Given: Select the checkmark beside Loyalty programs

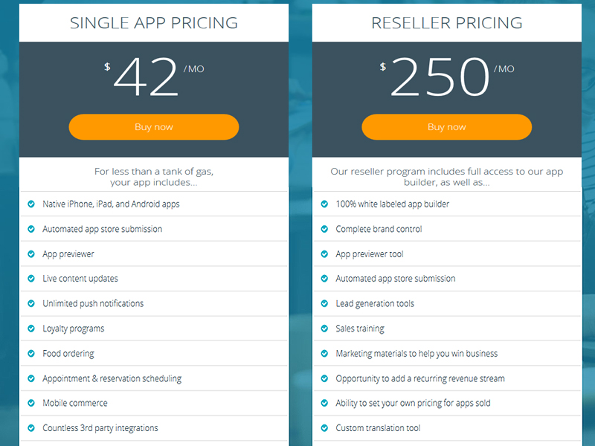Looking at the screenshot, I should click(30, 328).
